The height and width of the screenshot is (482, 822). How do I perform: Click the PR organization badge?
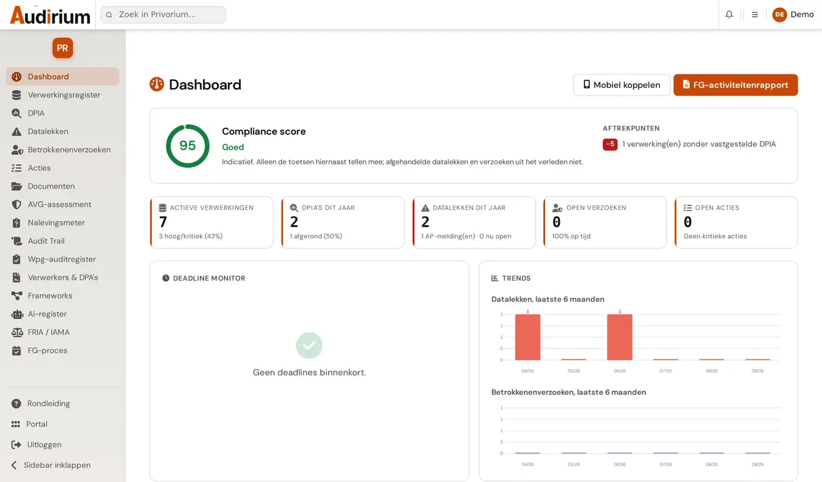pos(62,48)
